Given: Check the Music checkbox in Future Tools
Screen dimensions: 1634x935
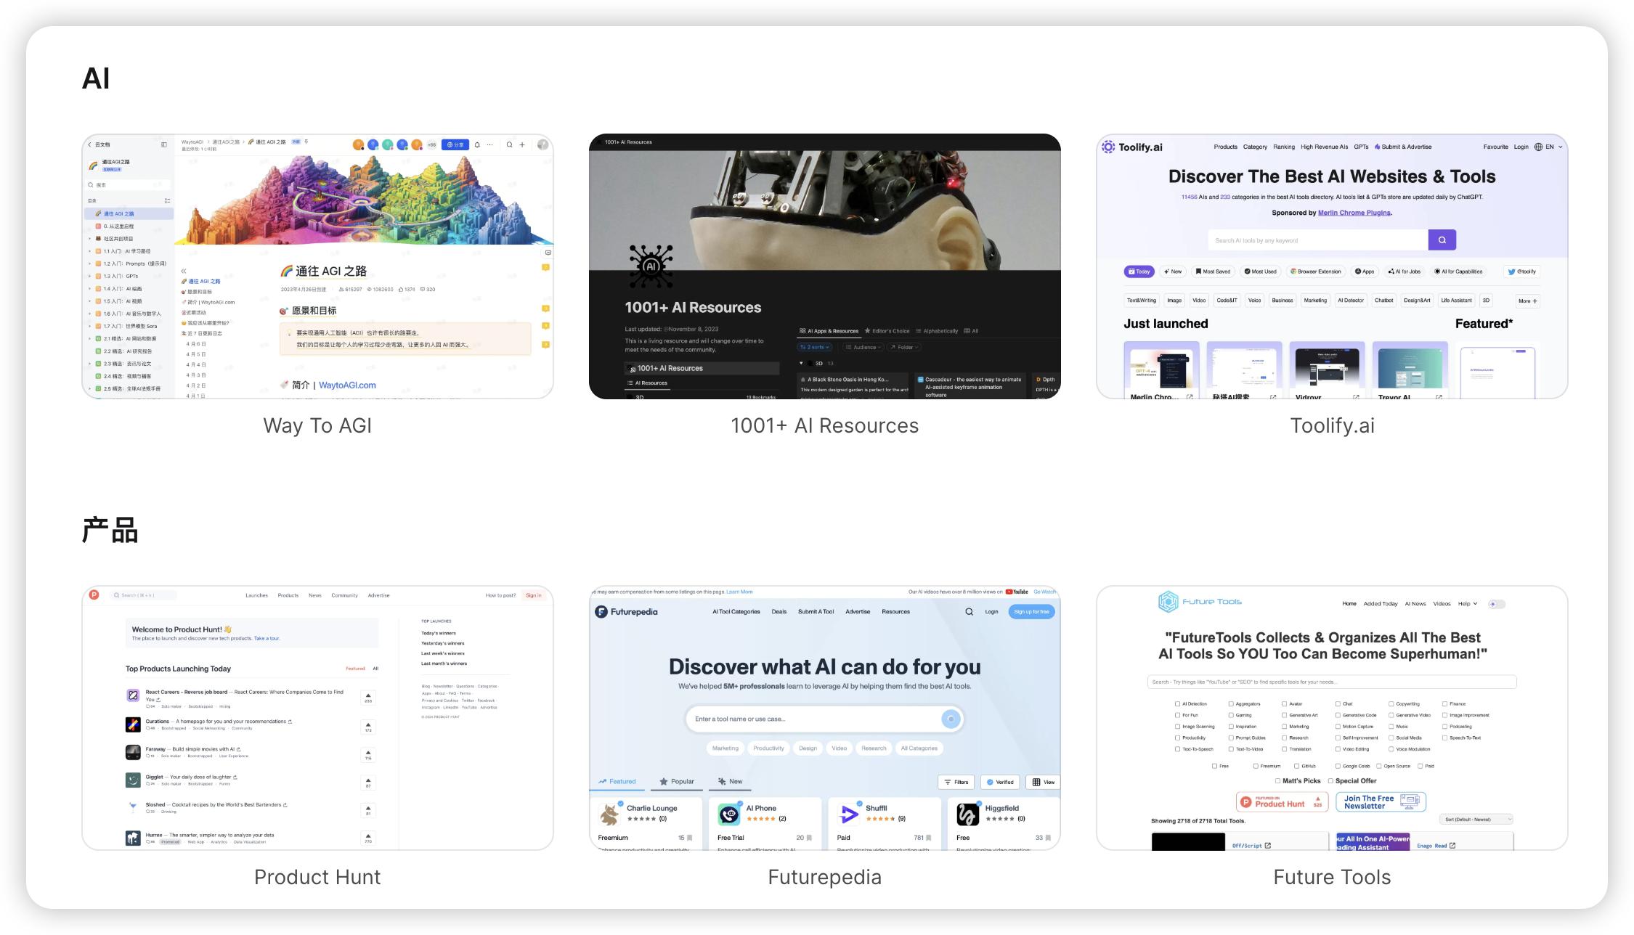Looking at the screenshot, I should pos(1391,727).
